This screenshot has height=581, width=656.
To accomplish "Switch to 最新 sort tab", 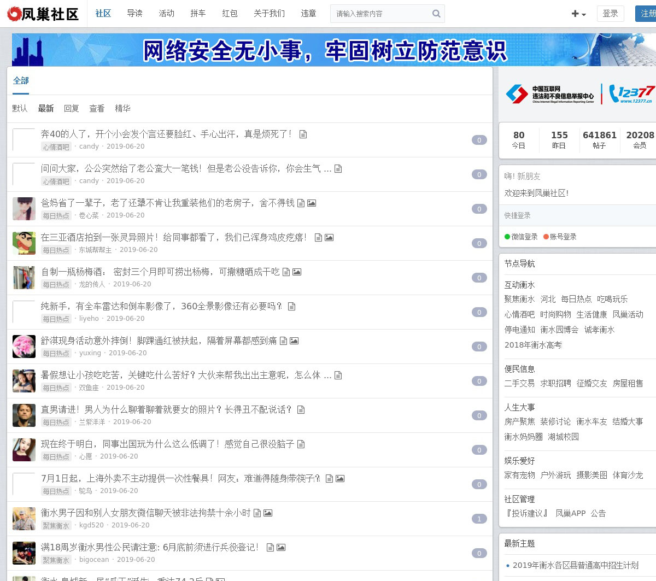I will tap(46, 108).
